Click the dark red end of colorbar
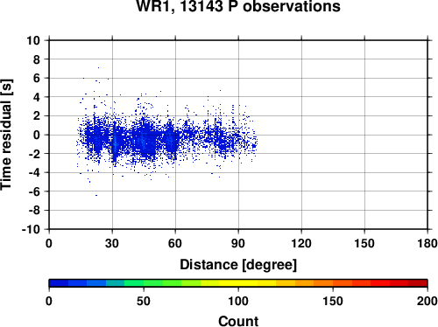 pyautogui.click(x=418, y=283)
